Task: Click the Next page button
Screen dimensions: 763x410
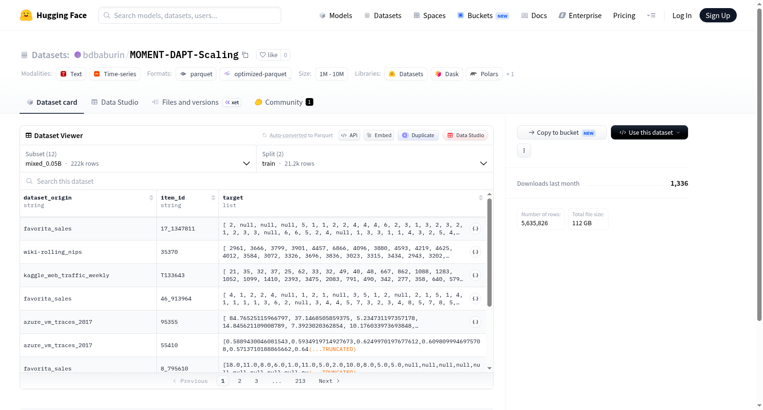Action: click(x=329, y=381)
